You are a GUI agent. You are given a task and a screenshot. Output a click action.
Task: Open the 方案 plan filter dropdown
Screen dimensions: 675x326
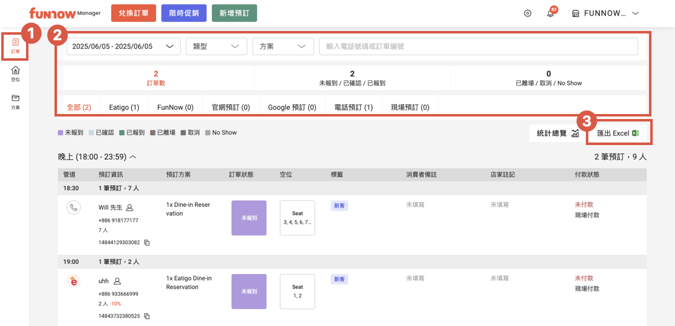(x=283, y=46)
